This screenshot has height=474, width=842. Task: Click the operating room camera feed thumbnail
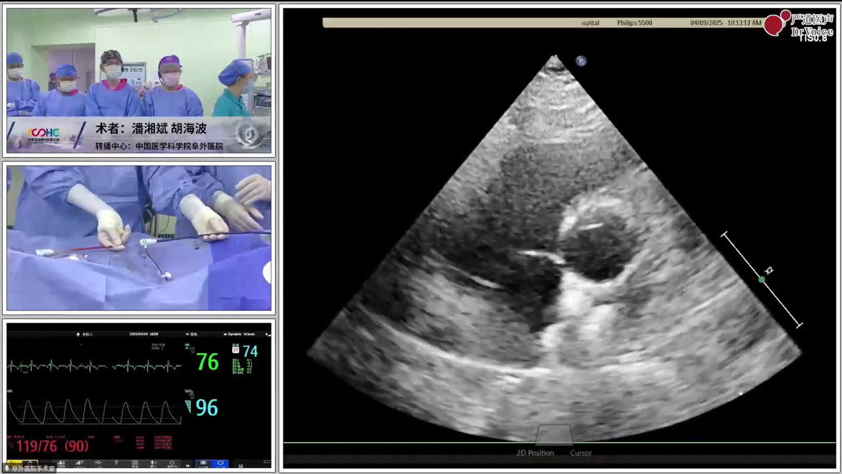click(139, 81)
